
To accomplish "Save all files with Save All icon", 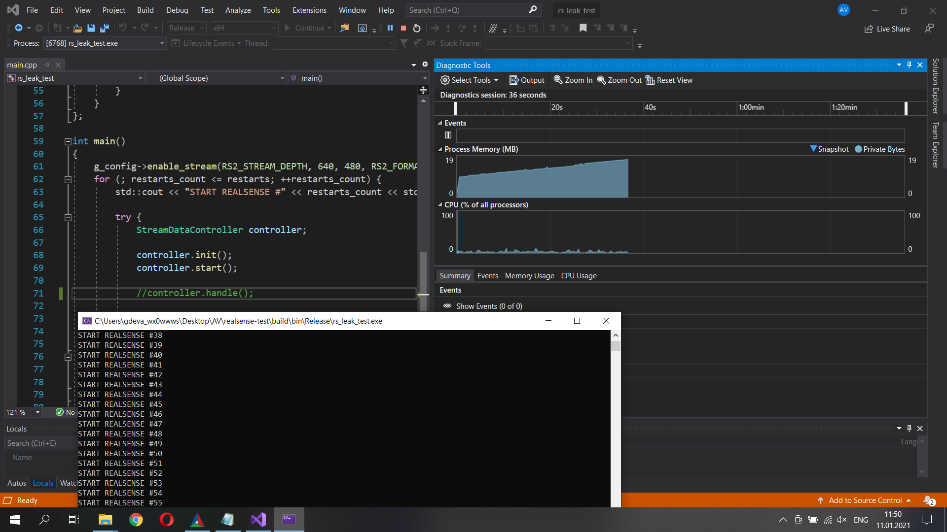I will click(x=104, y=28).
